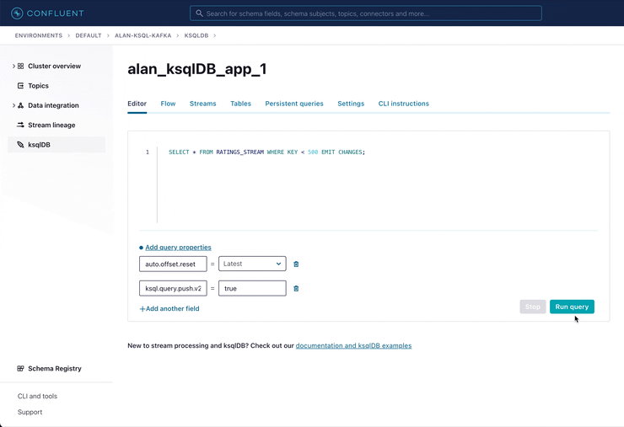624x427 pixels.
Task: Click the value field containing true
Action: pos(252,289)
